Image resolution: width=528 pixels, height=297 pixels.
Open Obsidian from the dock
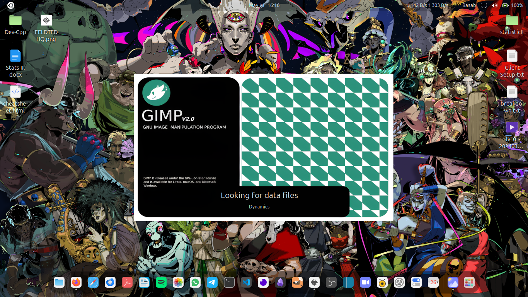[280, 283]
